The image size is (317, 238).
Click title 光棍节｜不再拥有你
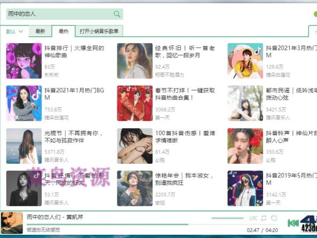tap(74, 137)
